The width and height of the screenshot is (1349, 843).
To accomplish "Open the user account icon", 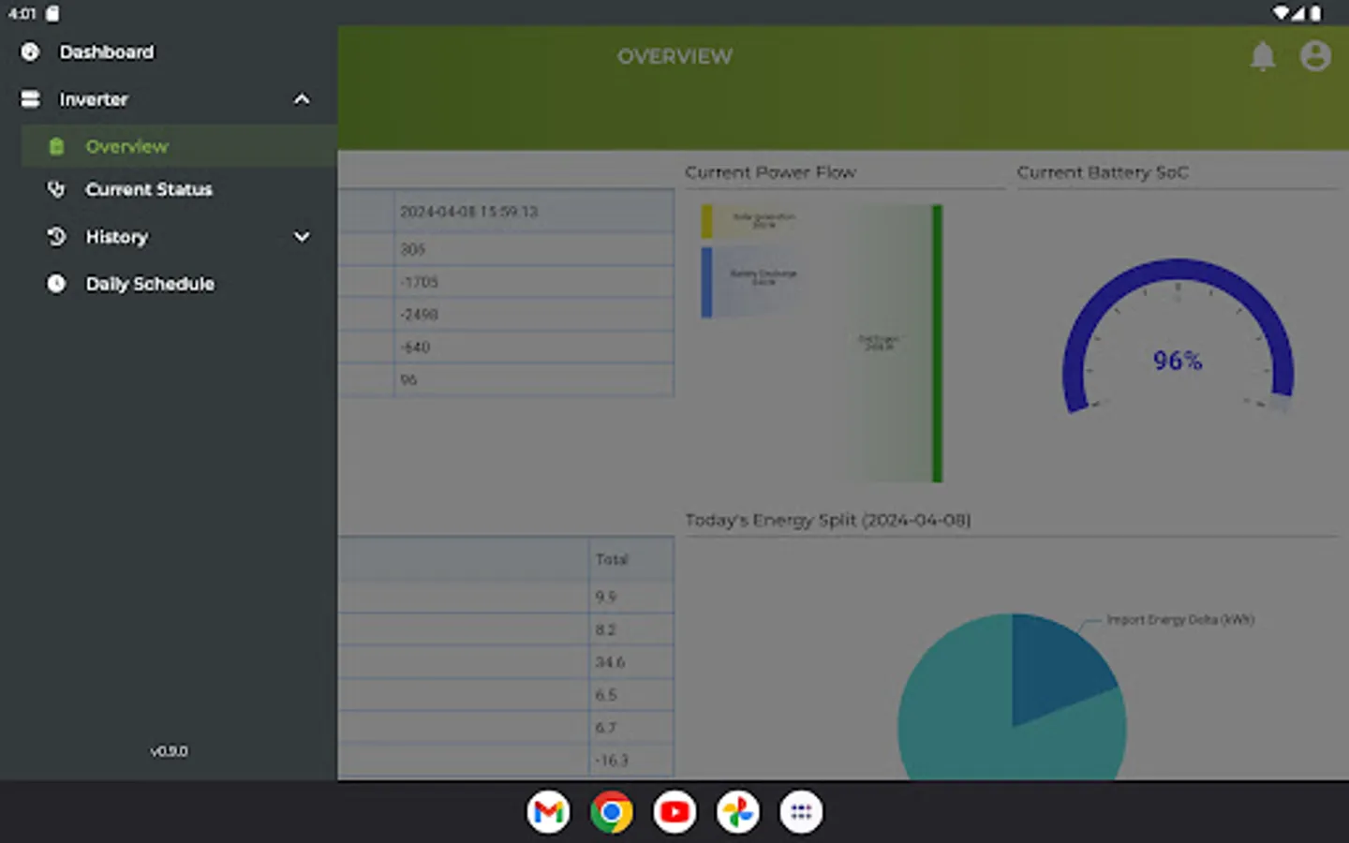I will point(1315,56).
